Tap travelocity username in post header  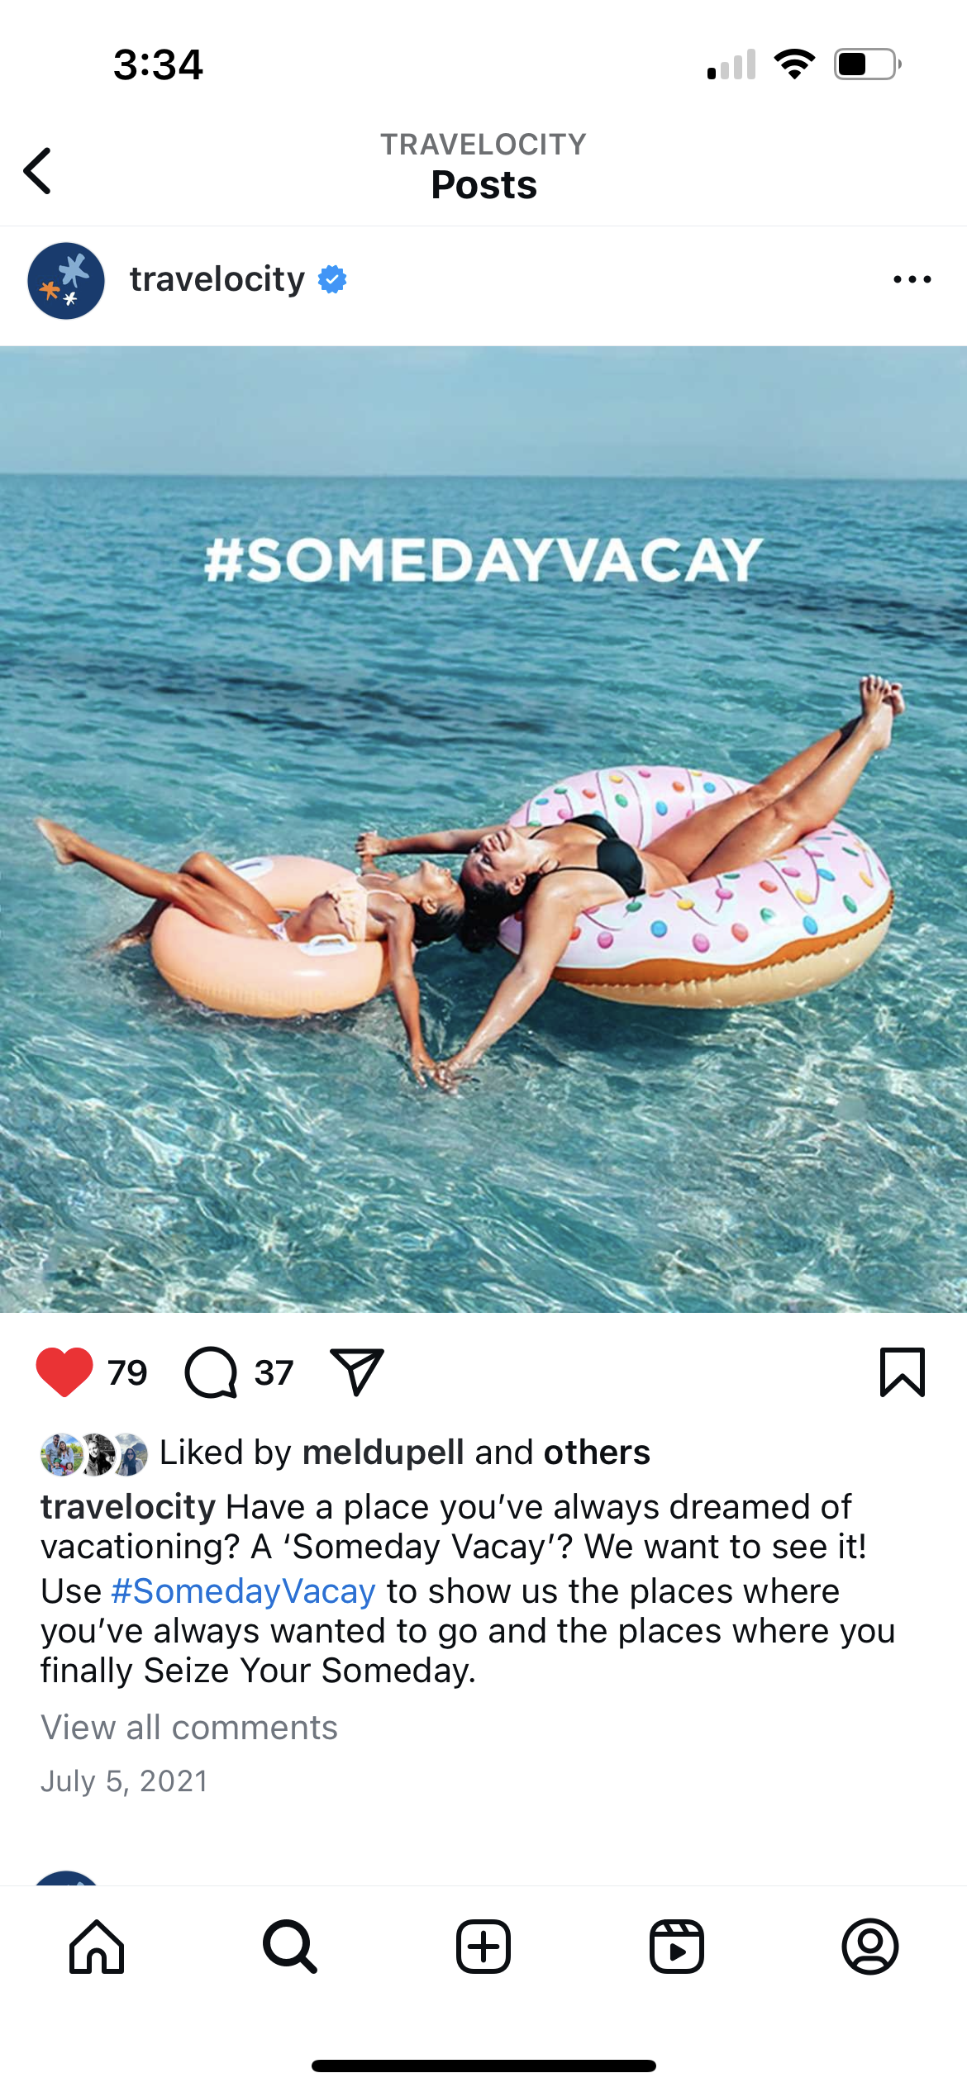(217, 279)
